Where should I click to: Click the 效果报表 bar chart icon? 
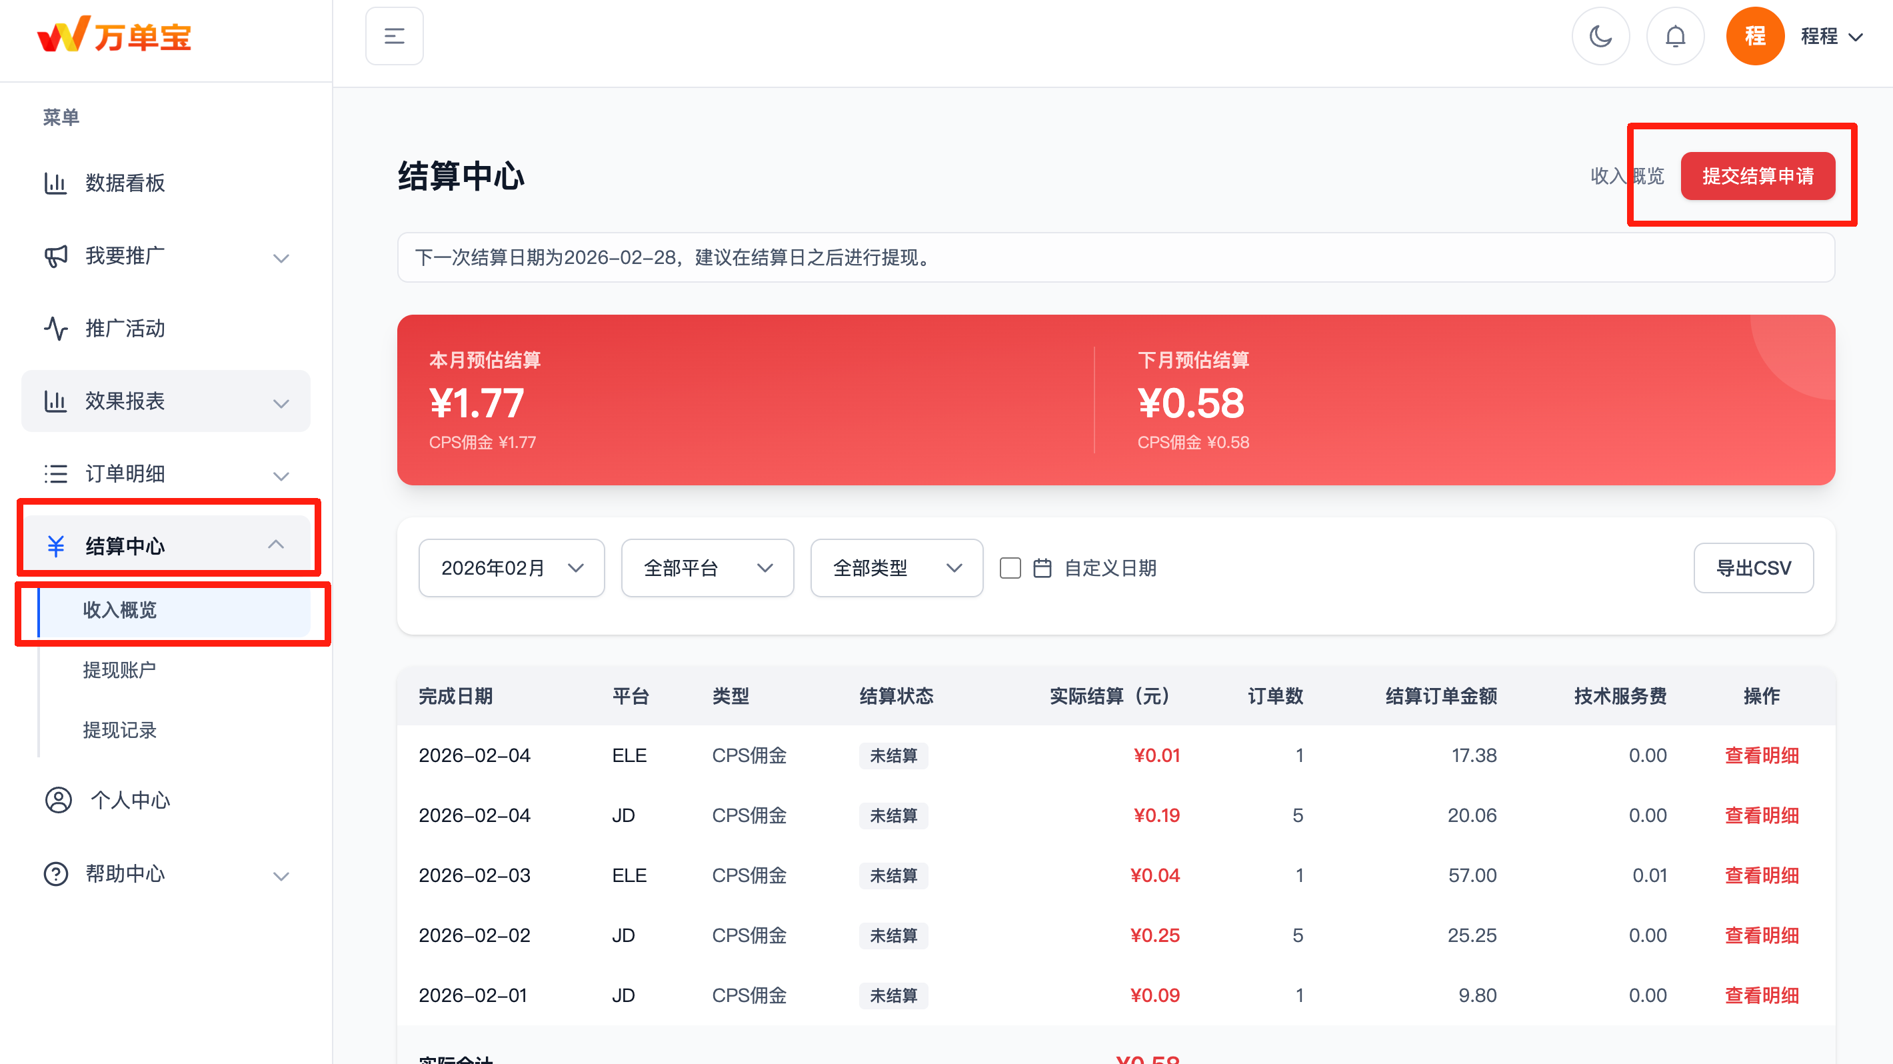[x=56, y=401]
